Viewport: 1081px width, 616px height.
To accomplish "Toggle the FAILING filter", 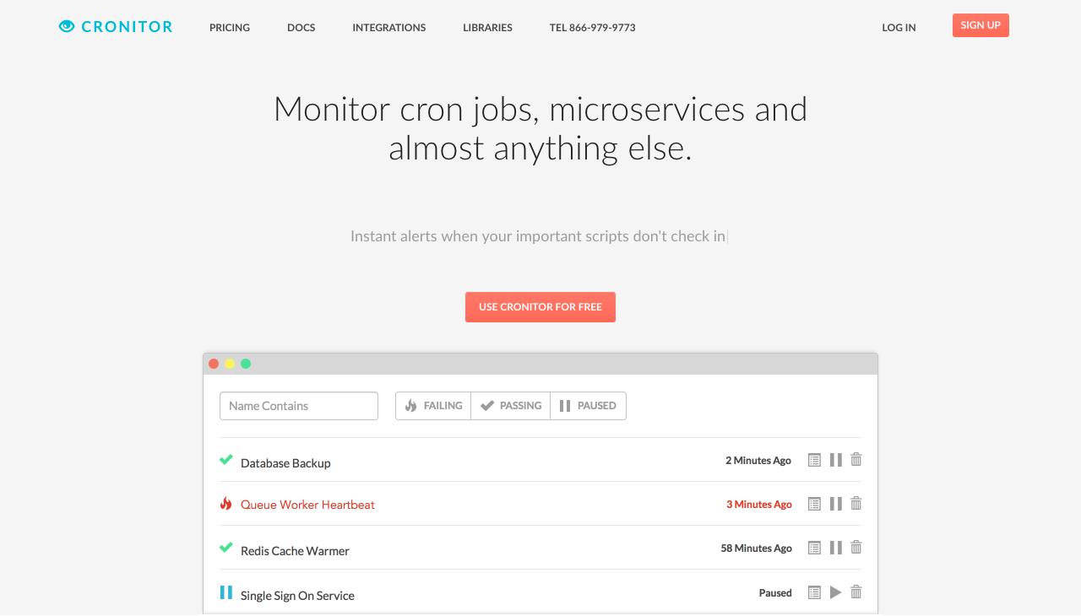I will coord(433,406).
